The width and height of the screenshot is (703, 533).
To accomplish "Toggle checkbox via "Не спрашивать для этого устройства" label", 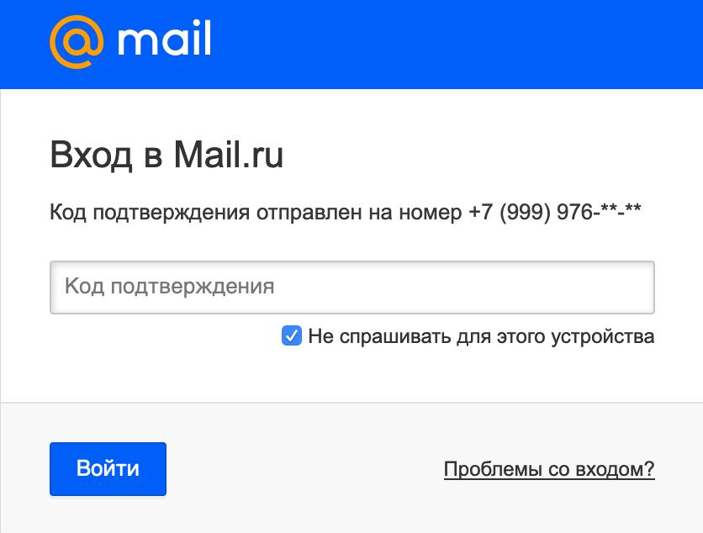I will pos(481,336).
